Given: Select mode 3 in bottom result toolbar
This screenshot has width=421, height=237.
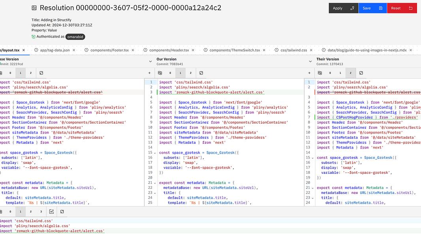Looking at the screenshot, I should 41,212.
